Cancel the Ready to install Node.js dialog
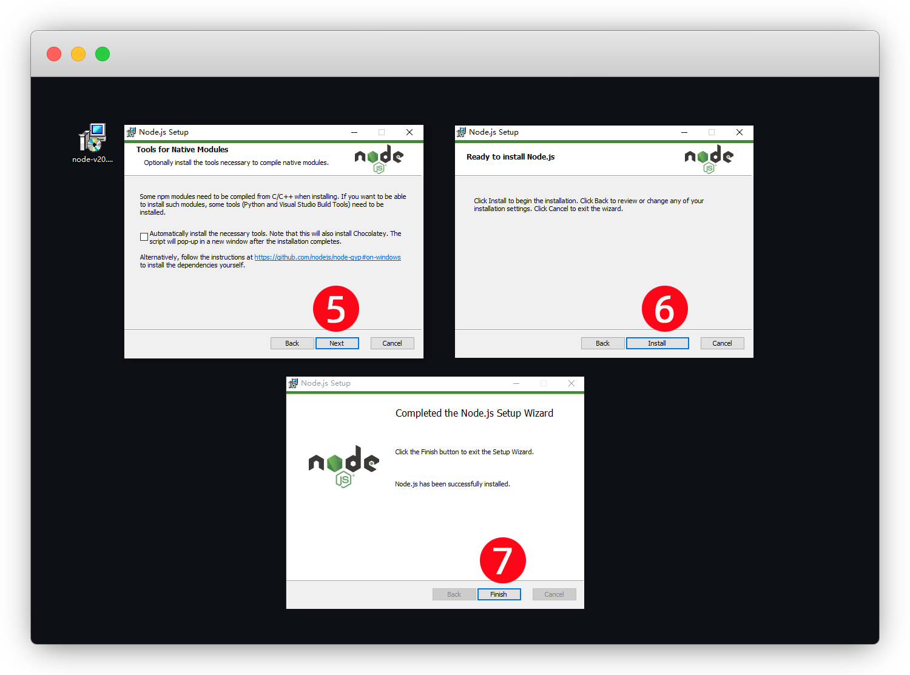This screenshot has height=675, width=910. coord(722,343)
